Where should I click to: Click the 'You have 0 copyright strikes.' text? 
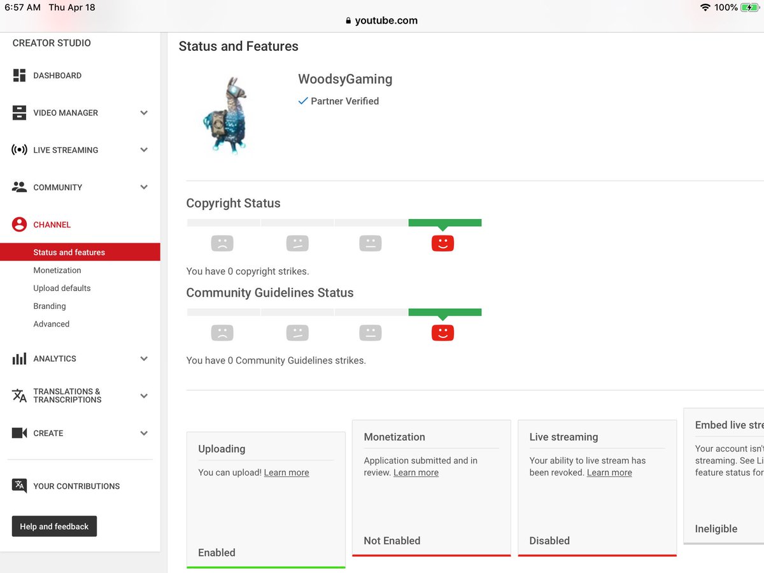tap(248, 271)
